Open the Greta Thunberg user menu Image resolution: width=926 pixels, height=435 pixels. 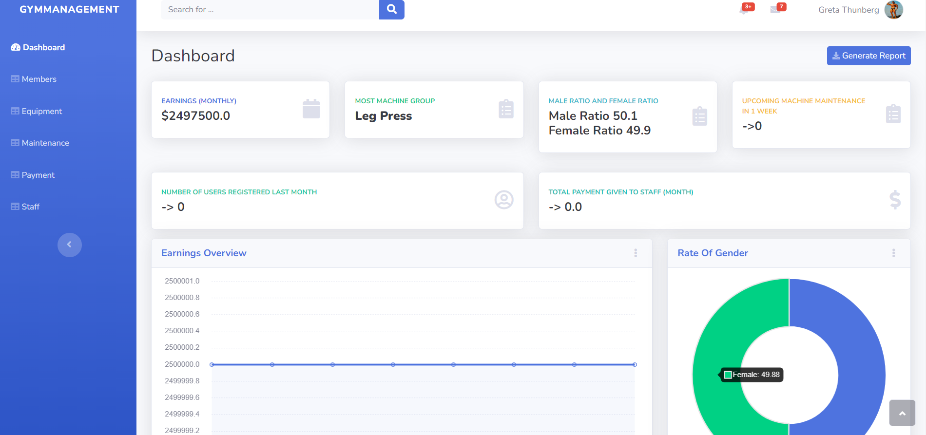pos(860,10)
